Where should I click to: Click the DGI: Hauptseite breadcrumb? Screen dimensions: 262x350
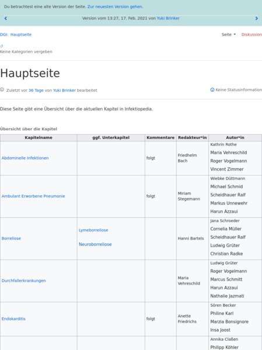tap(16, 34)
